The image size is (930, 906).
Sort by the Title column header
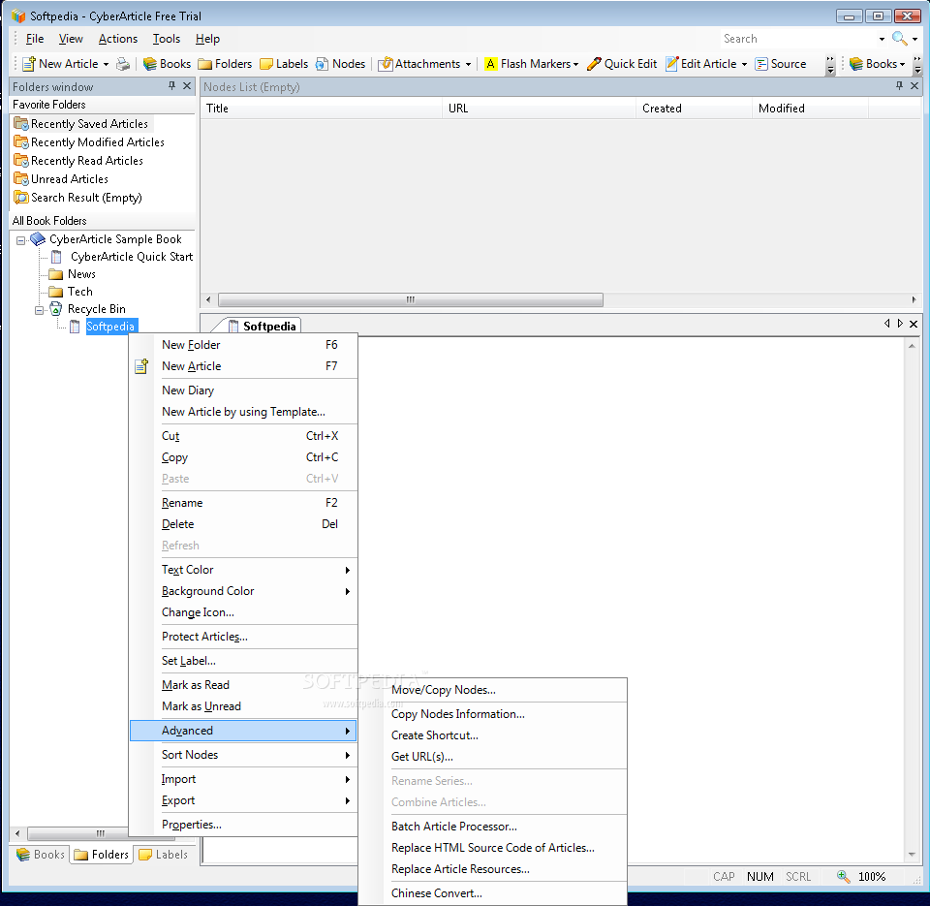pos(321,109)
